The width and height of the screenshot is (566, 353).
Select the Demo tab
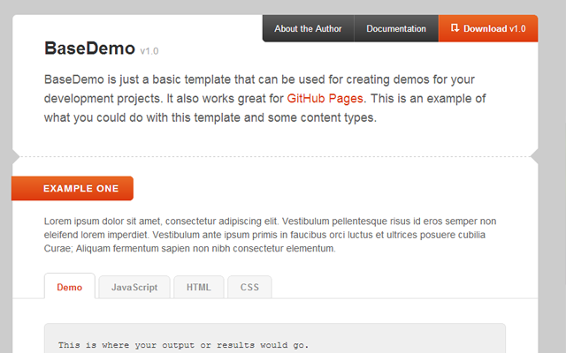point(69,288)
